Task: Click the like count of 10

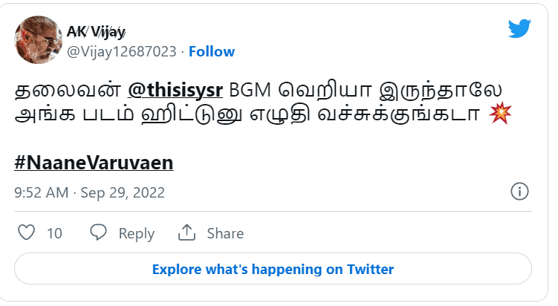Action: click(x=54, y=233)
